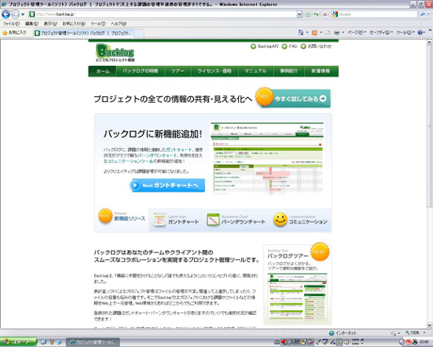Image resolution: width=433 pixels, height=347 pixels.
Task: Click the Home icon in command bar
Action: click(x=301, y=32)
